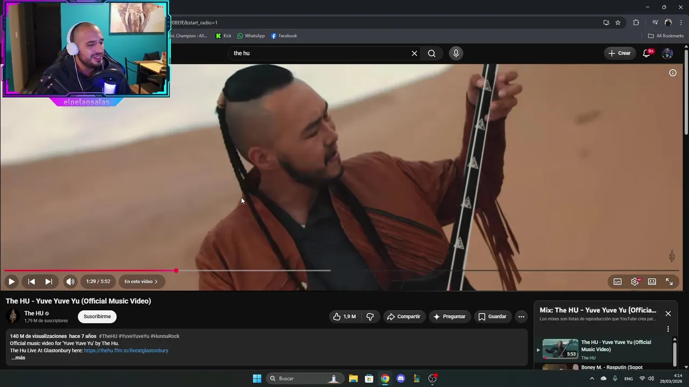Open the 'En este vídeo' chapters panel
Screen dimensions: 689x387
pos(141,282)
